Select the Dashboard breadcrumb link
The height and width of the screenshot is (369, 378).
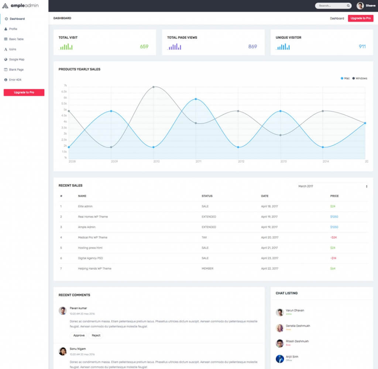337,18
